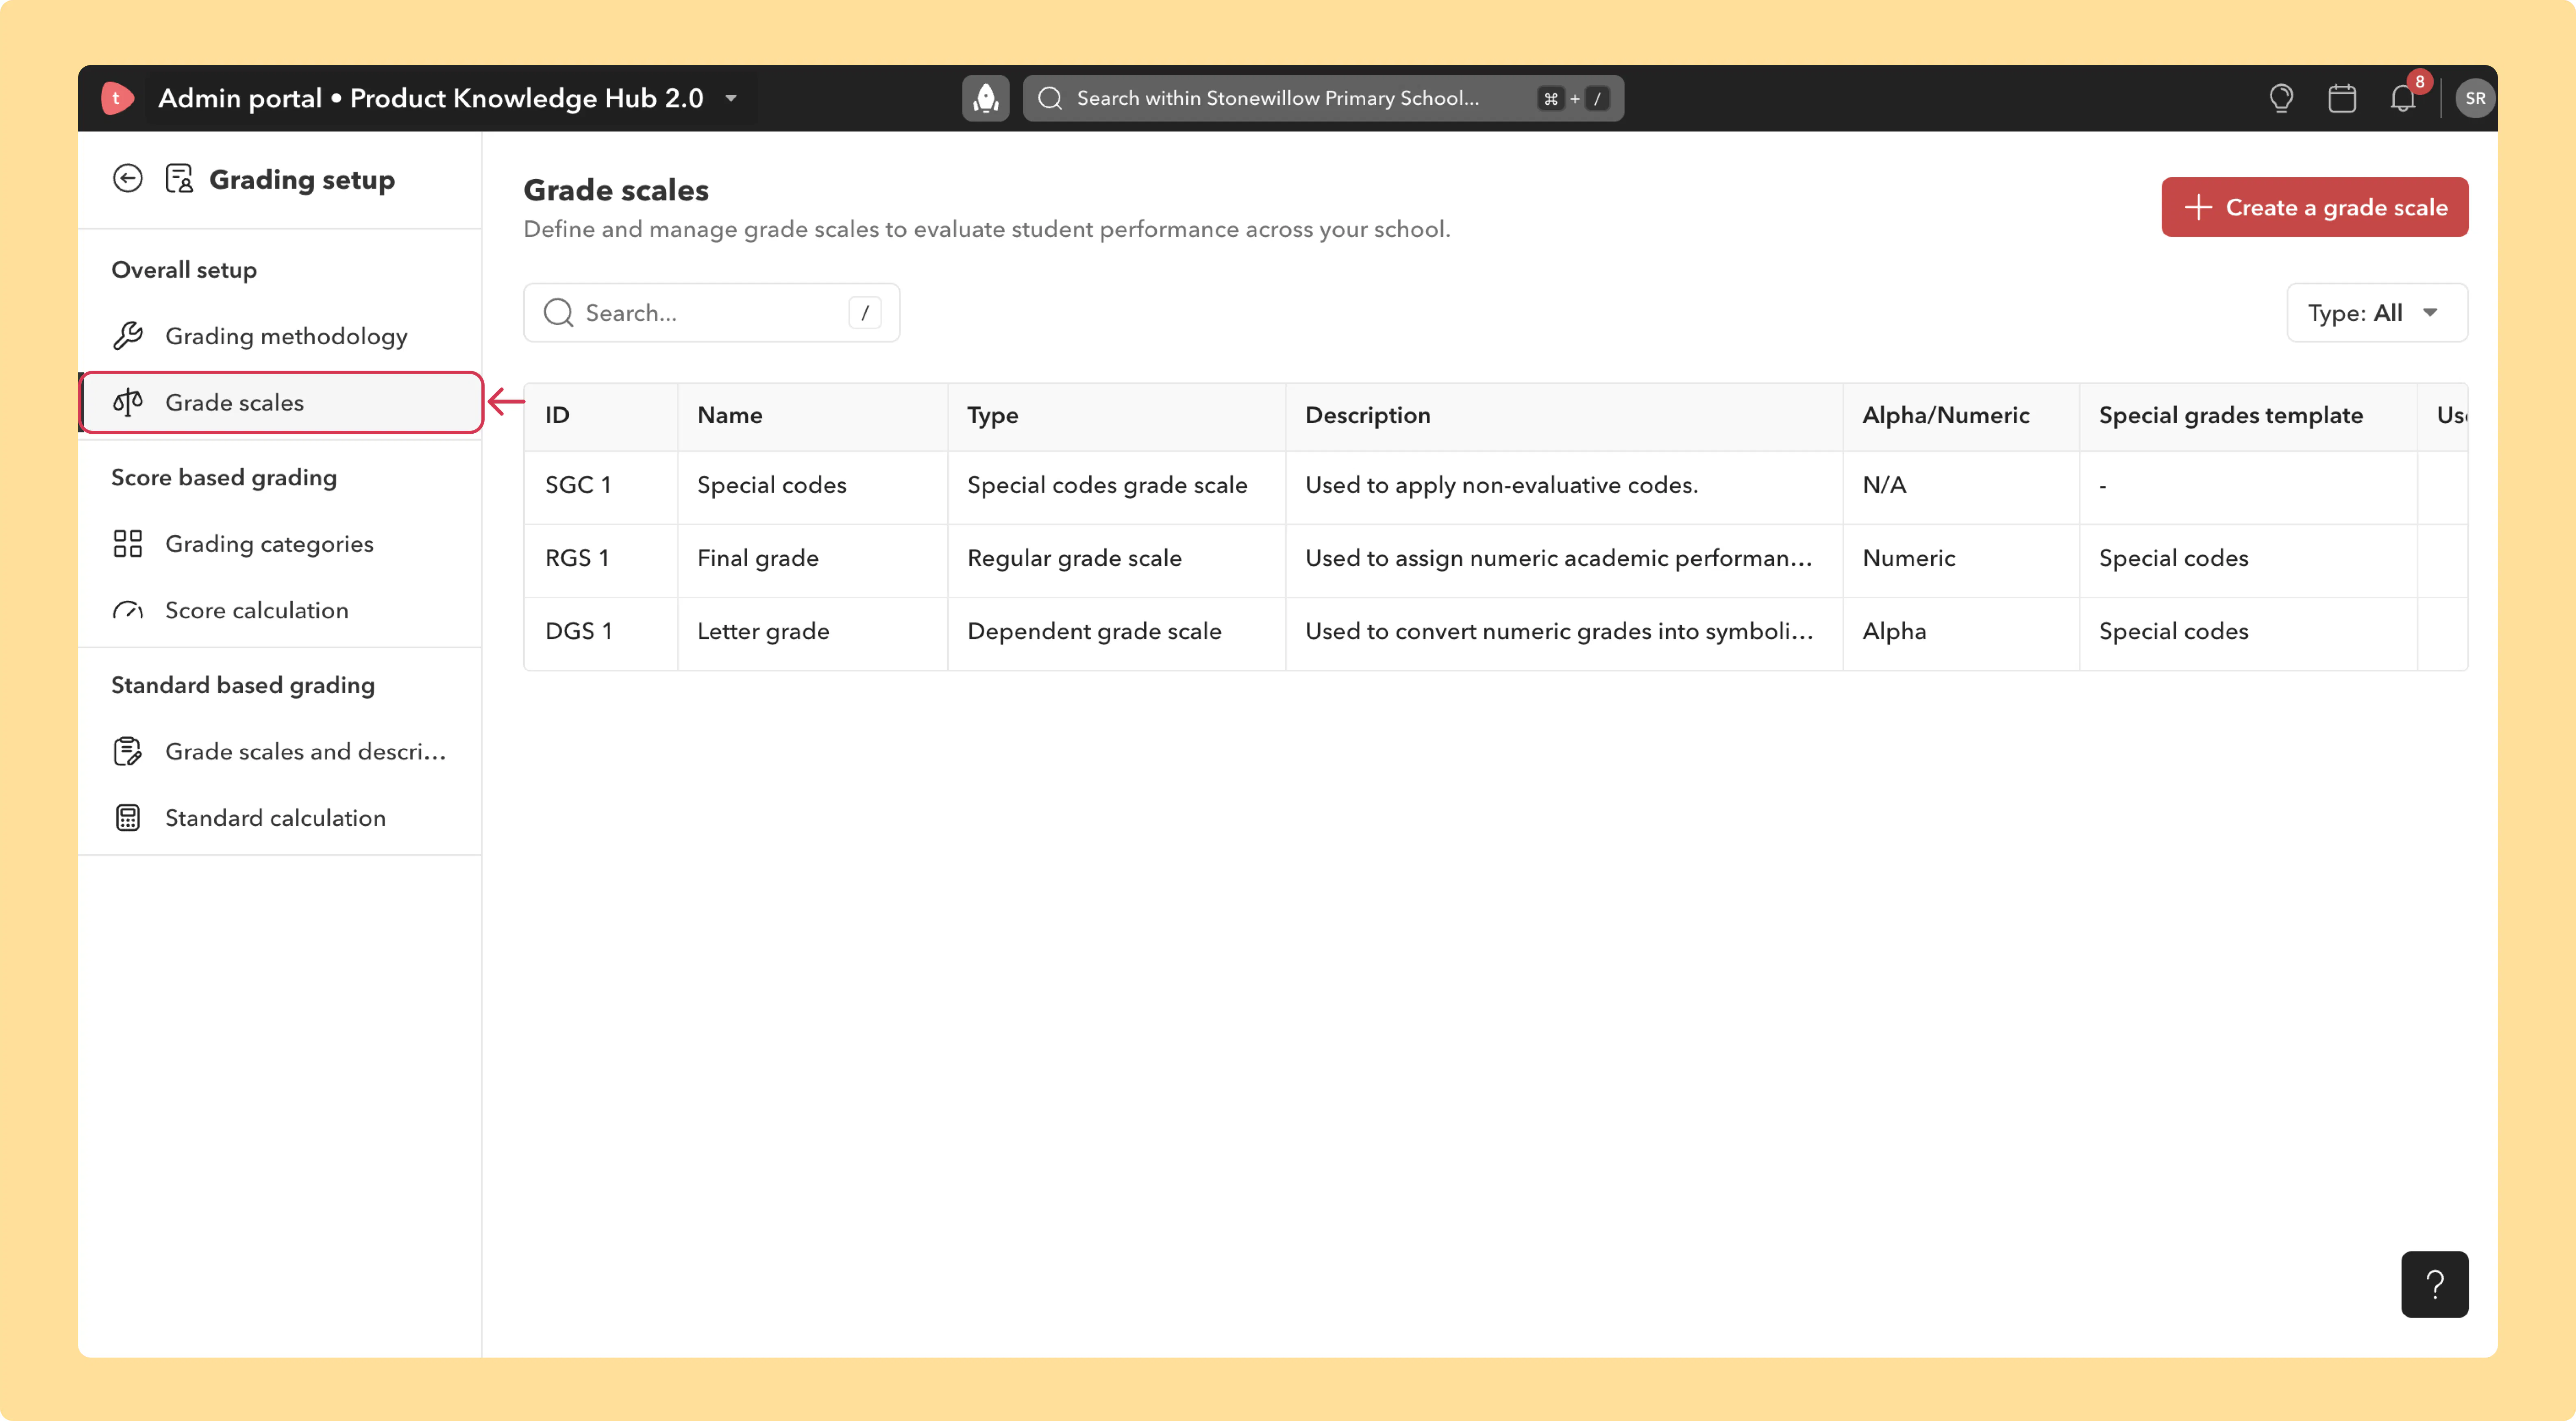Click the Grading setup header icon
The image size is (2576, 1421).
point(179,179)
